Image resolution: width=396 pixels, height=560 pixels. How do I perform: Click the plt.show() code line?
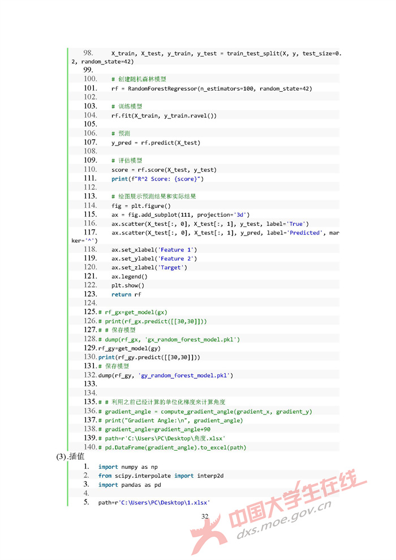pyautogui.click(x=128, y=285)
